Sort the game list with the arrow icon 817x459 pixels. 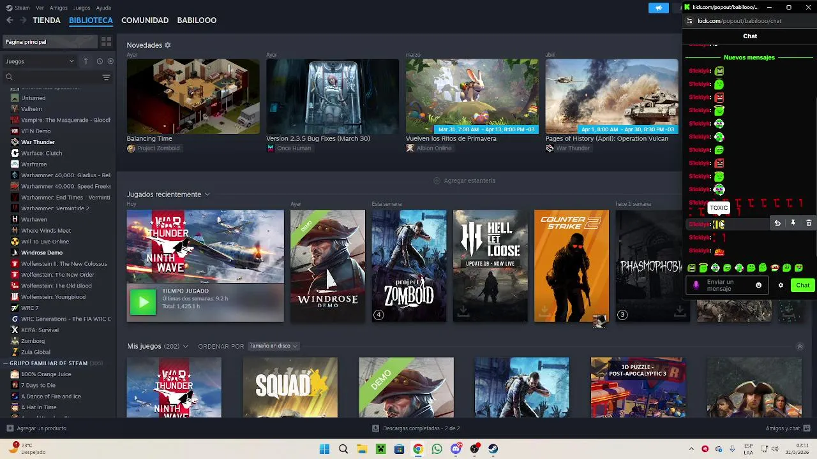click(86, 61)
